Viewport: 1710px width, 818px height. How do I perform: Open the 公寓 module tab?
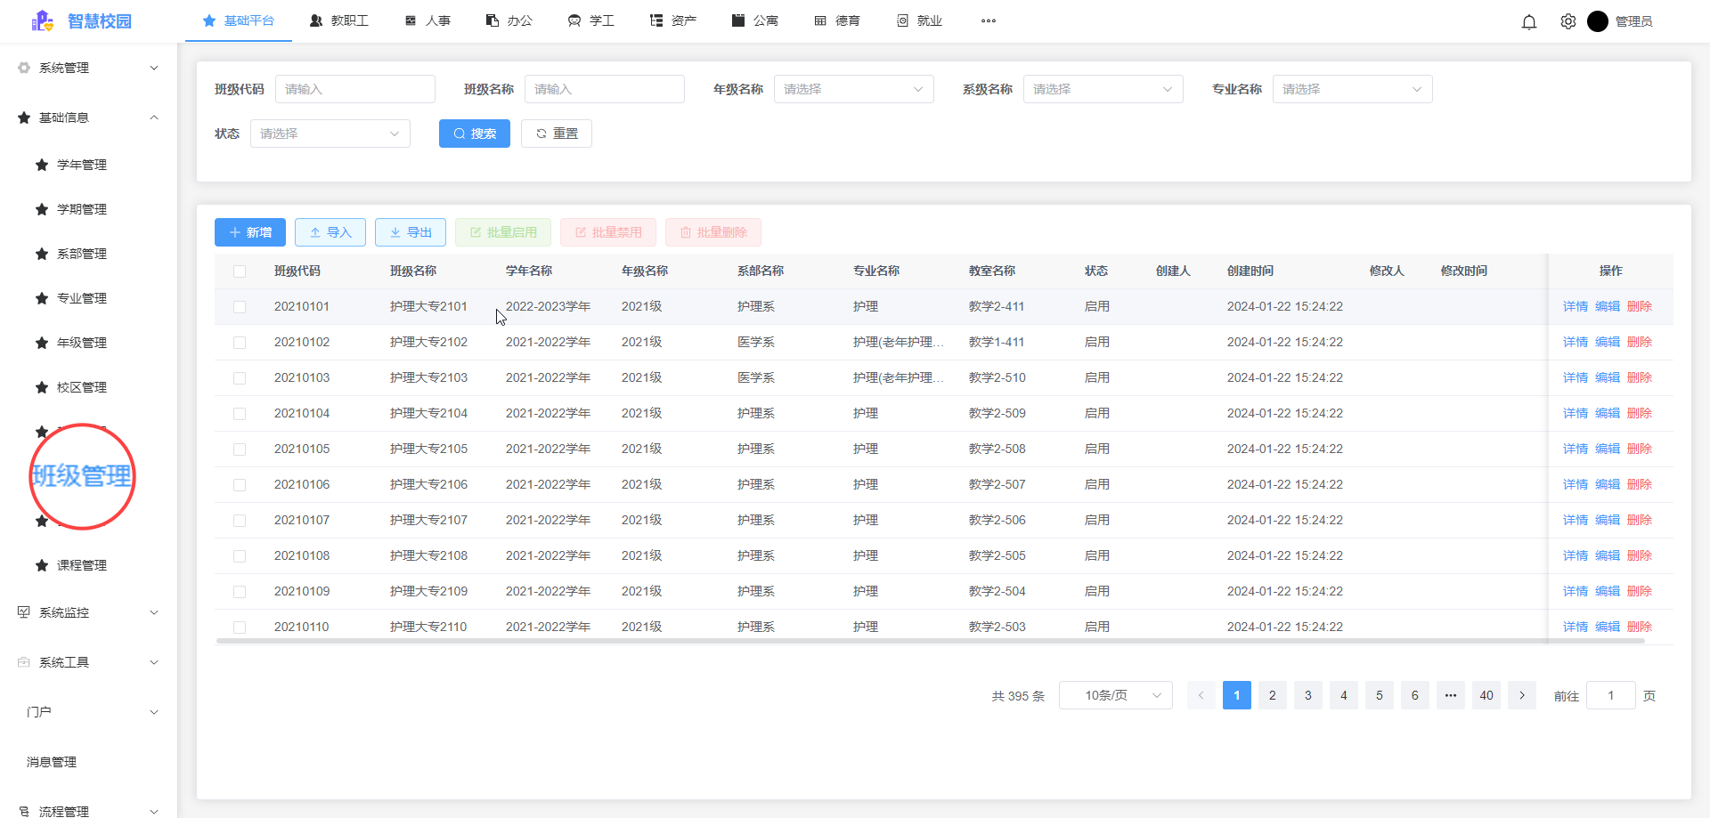[x=755, y=20]
